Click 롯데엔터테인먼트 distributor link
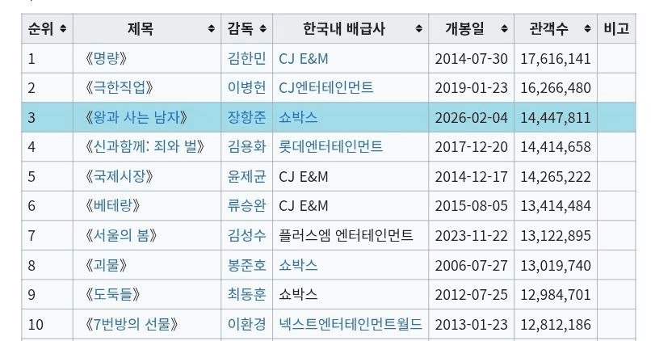Screen dimensions: 651x341 pos(331,147)
